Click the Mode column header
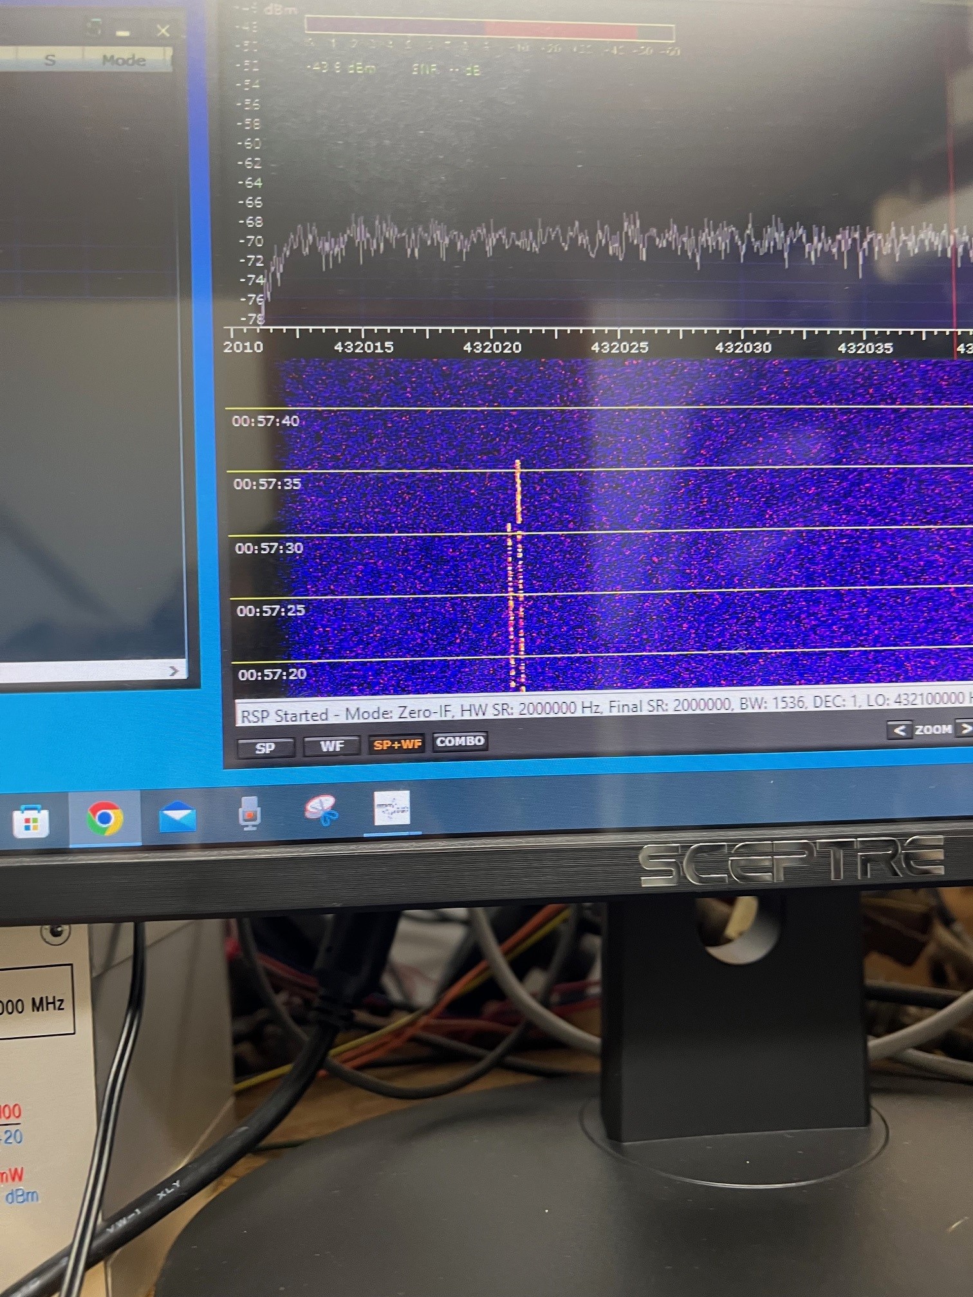 124,60
